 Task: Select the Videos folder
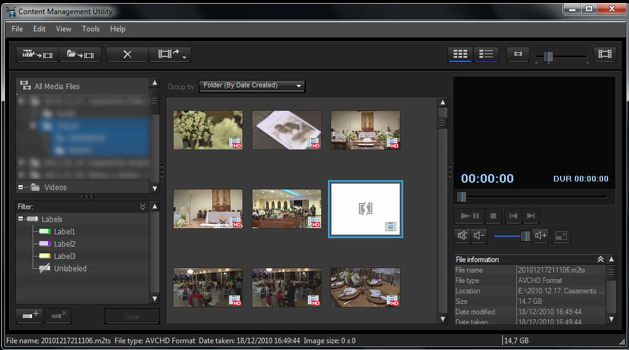(x=55, y=187)
